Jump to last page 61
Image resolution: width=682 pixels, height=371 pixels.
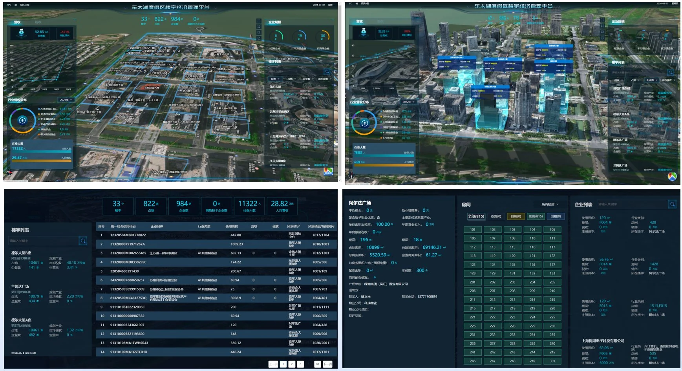[x=317, y=364]
